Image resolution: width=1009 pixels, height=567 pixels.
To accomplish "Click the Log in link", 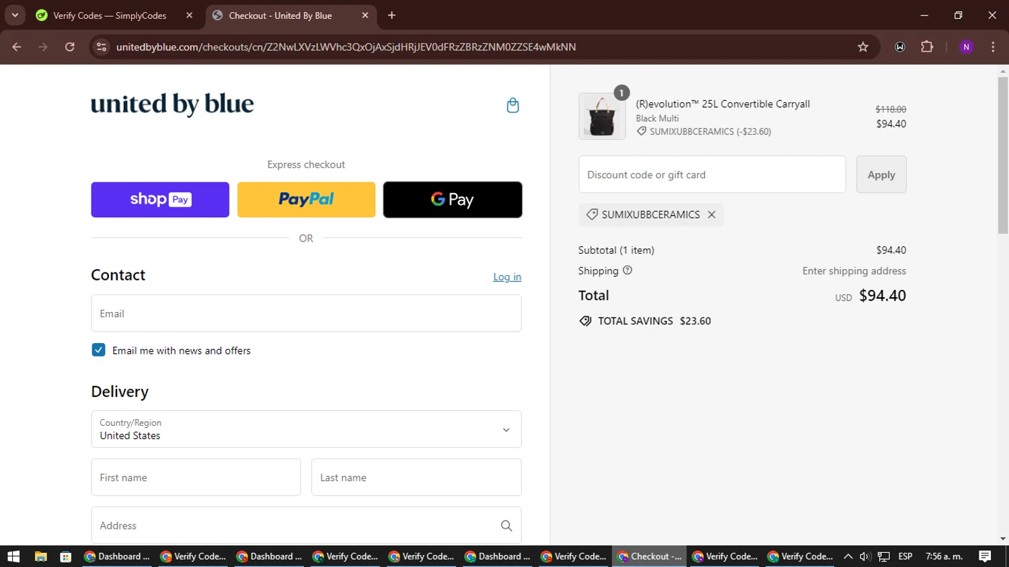I will pyautogui.click(x=507, y=276).
